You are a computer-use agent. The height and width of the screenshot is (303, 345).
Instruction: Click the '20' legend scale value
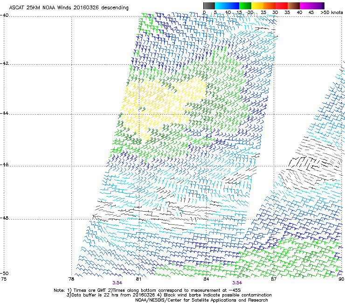(x=251, y=13)
